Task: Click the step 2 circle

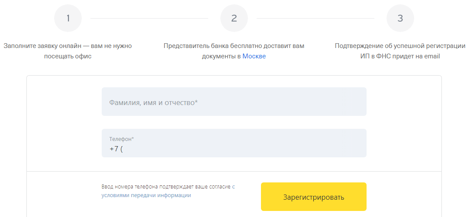Action: click(234, 18)
